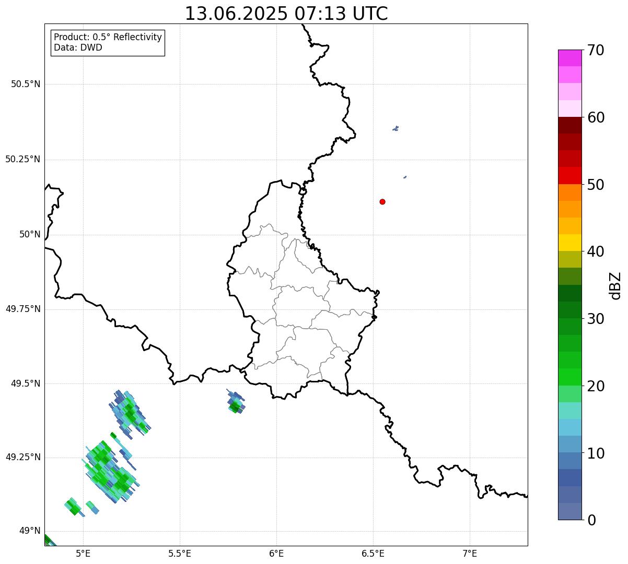
Task: Click the Data: DWD label
Action: [x=78, y=47]
